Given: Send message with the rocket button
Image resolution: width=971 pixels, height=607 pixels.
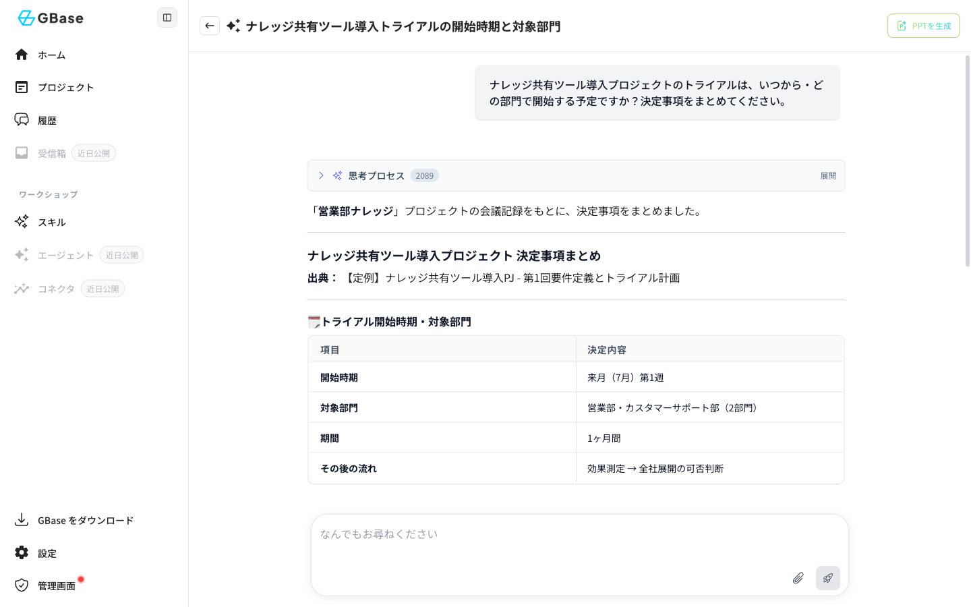Looking at the screenshot, I should [x=828, y=578].
